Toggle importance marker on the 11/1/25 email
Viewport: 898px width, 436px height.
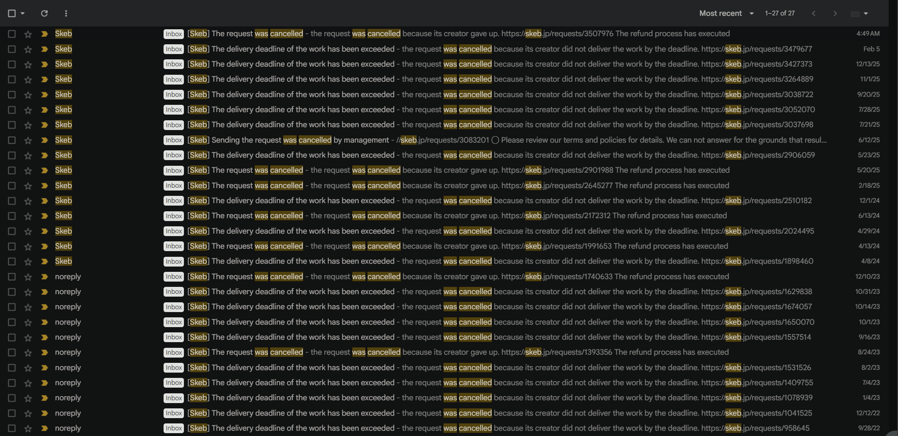[x=44, y=79]
